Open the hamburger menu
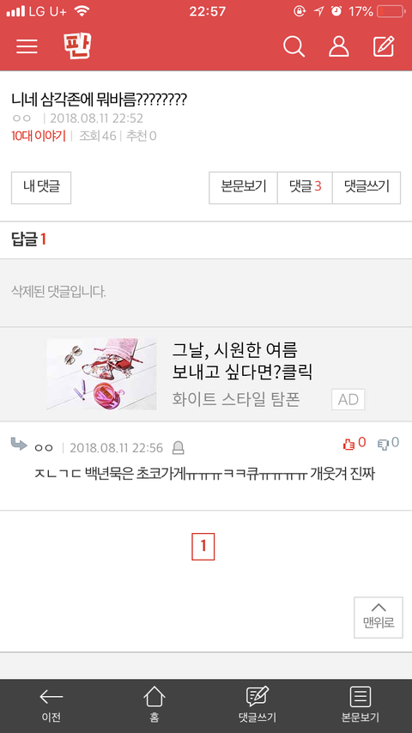 pos(27,46)
